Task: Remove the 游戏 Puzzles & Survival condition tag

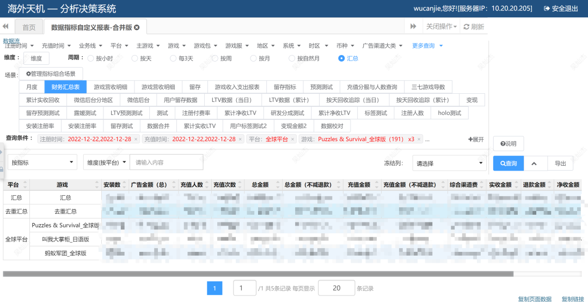Action: pos(419,139)
